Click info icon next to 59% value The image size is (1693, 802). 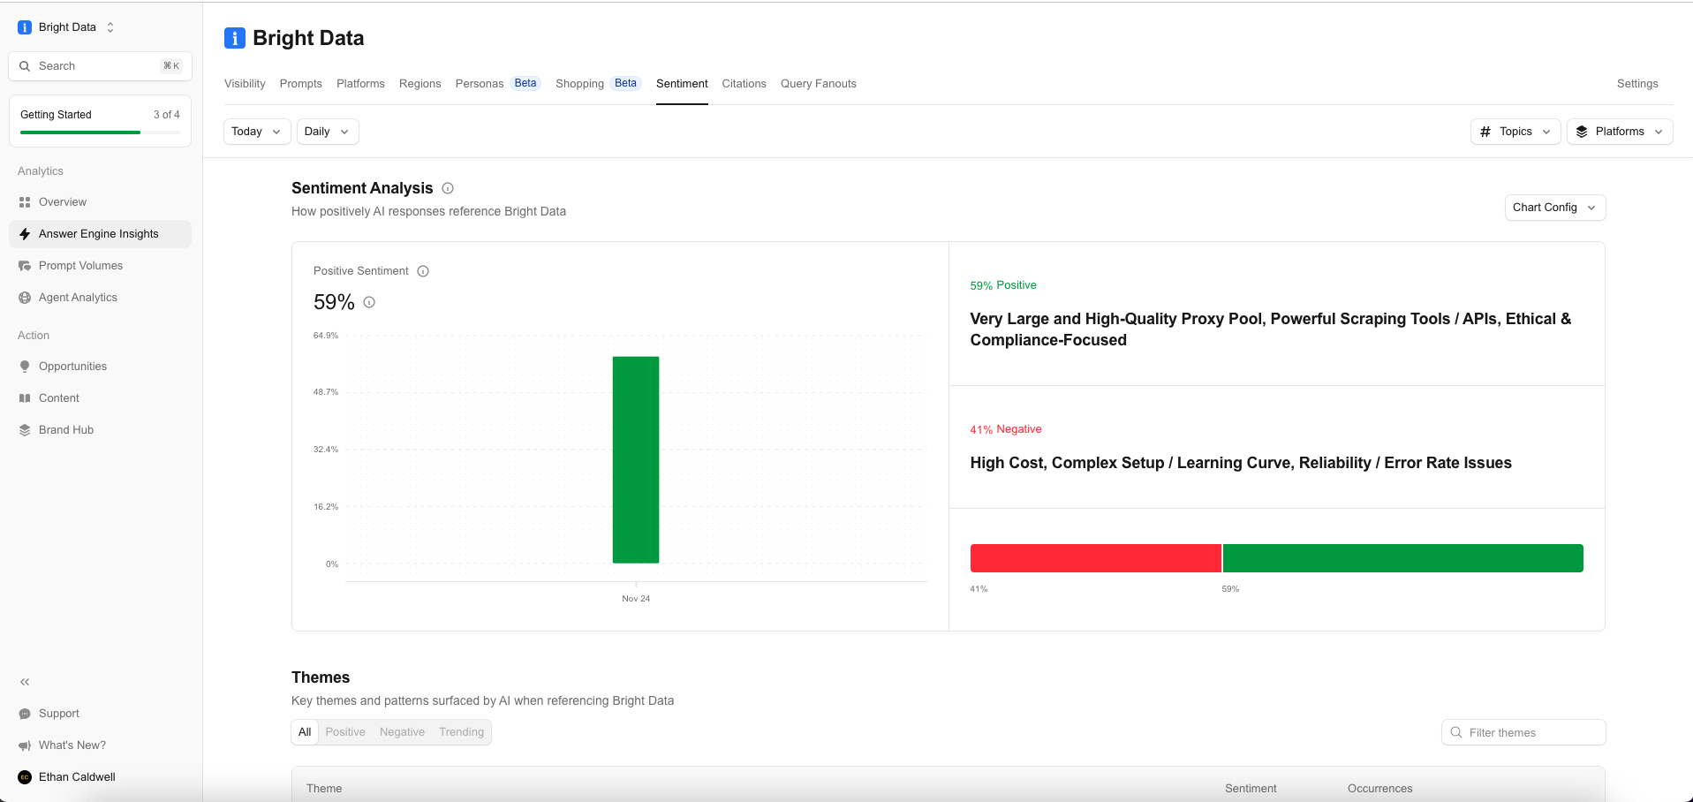pyautogui.click(x=369, y=302)
